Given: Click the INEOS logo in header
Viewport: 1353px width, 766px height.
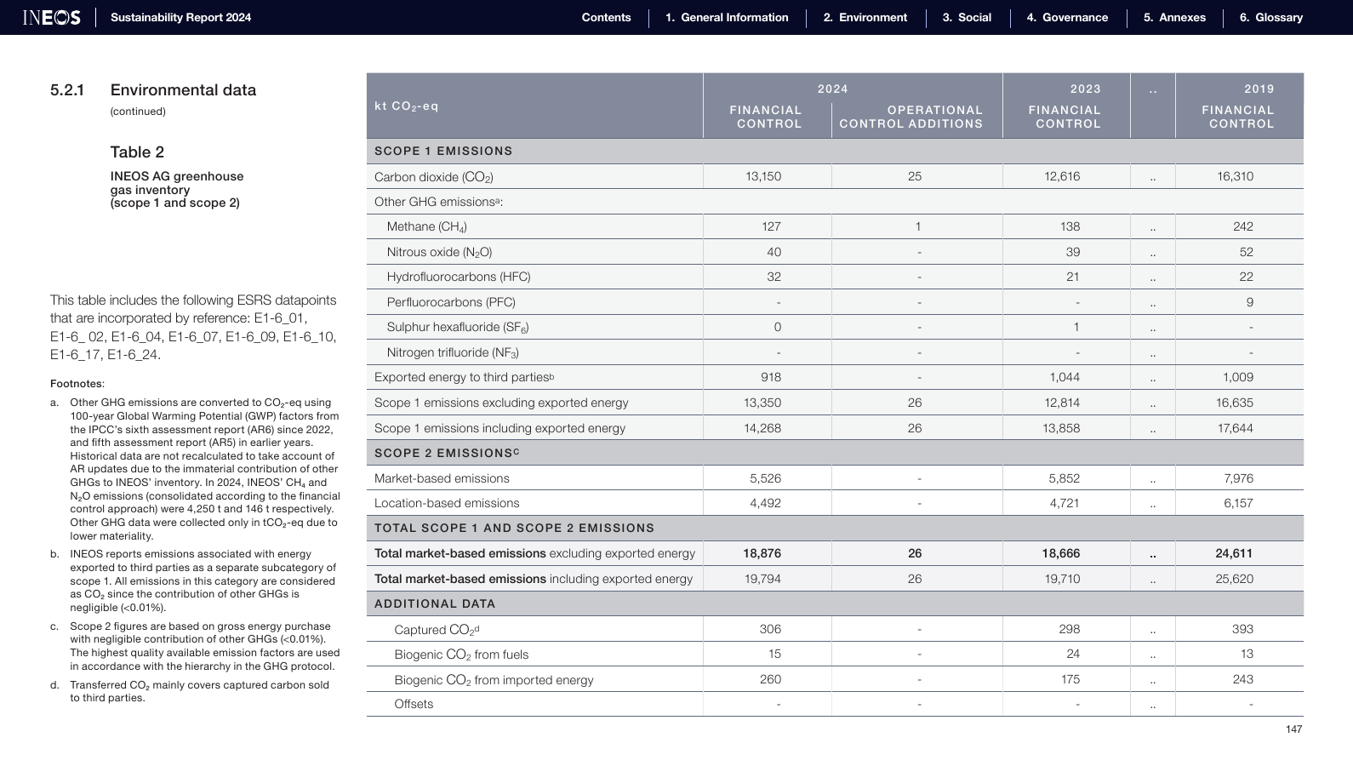Looking at the screenshot, I should [x=52, y=17].
